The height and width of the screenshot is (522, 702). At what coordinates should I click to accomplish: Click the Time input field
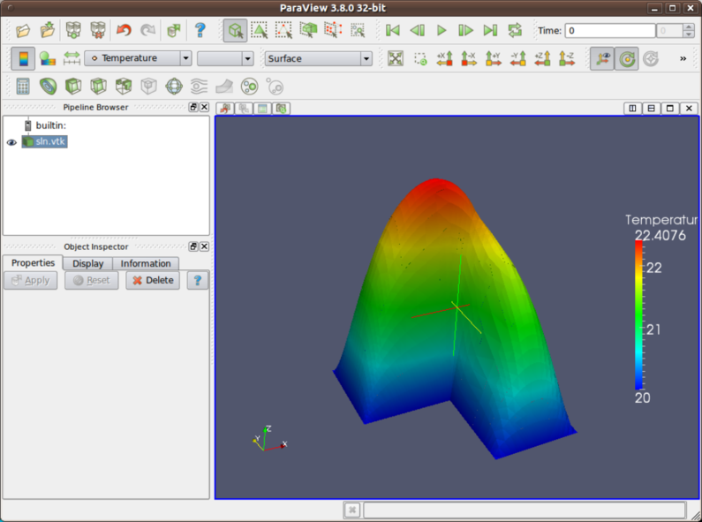point(609,31)
